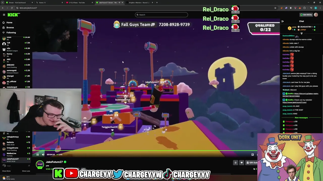Open ABZ channel in sidebar
The height and width of the screenshot is (181, 323).
click(16, 60)
